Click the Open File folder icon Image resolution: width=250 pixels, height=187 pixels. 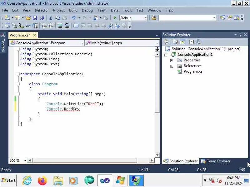pyautogui.click(x=28, y=18)
